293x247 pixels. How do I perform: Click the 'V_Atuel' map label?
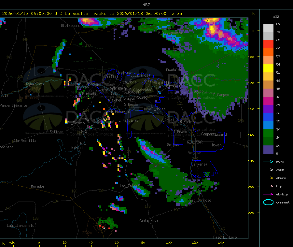pos(167,120)
